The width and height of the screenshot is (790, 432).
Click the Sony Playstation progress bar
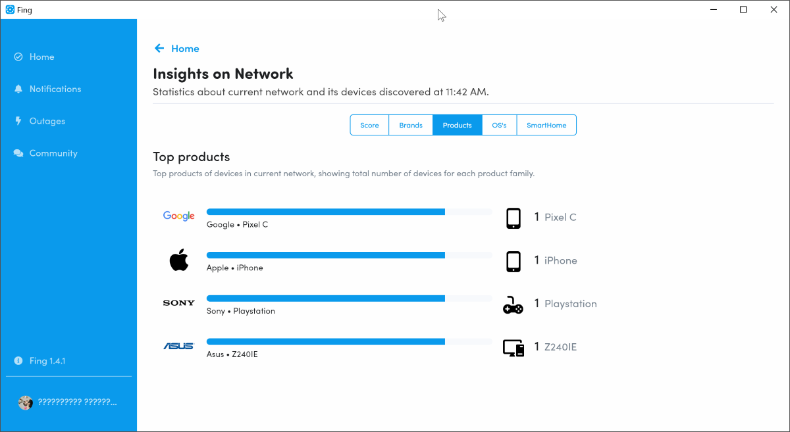pyautogui.click(x=350, y=299)
